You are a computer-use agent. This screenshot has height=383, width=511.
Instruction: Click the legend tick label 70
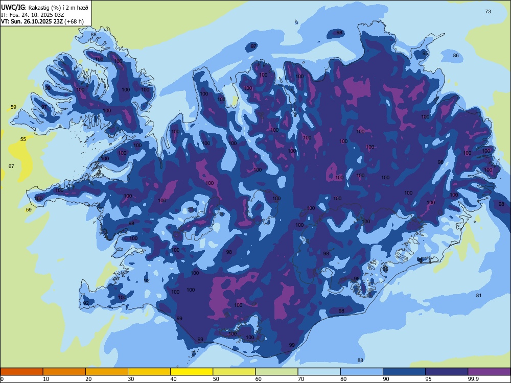coord(301,379)
